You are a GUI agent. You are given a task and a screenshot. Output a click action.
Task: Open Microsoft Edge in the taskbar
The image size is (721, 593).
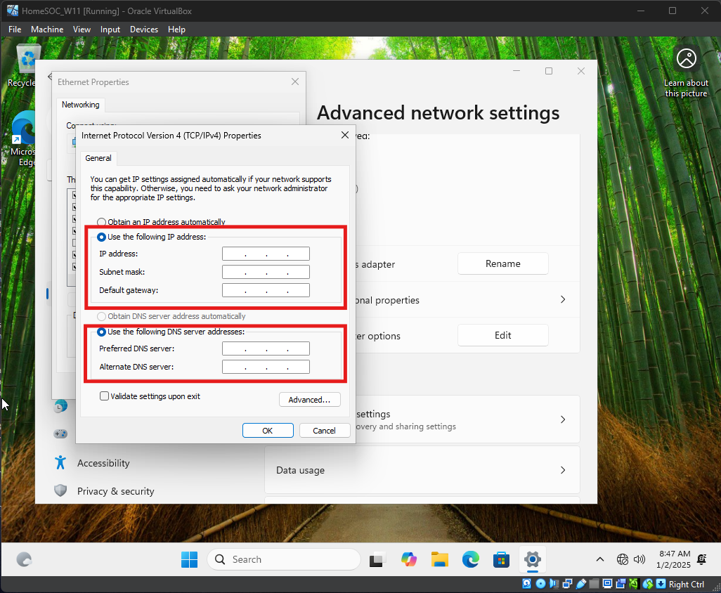coord(471,559)
